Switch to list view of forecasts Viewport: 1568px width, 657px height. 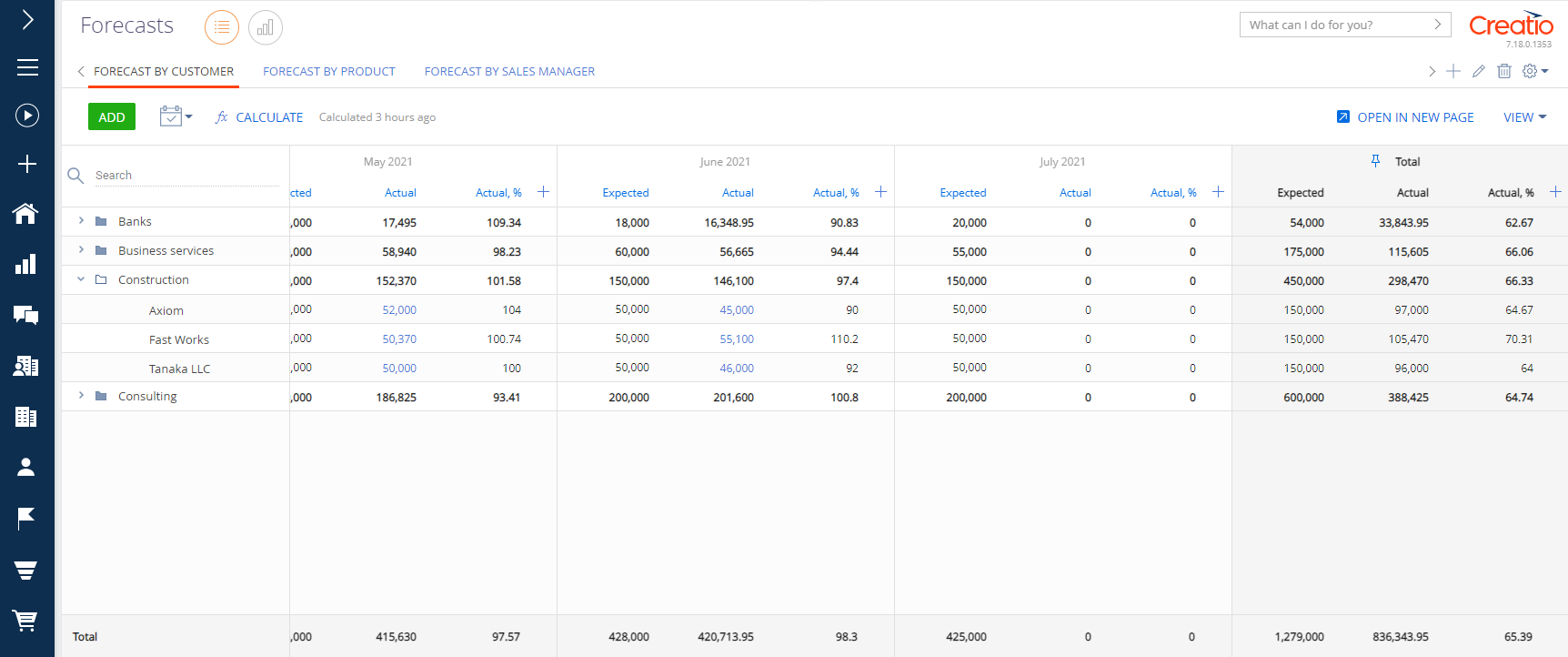pyautogui.click(x=222, y=27)
